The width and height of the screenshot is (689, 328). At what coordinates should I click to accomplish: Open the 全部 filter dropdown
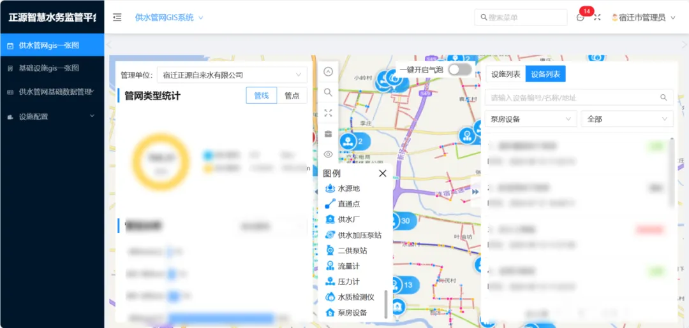[x=627, y=119]
